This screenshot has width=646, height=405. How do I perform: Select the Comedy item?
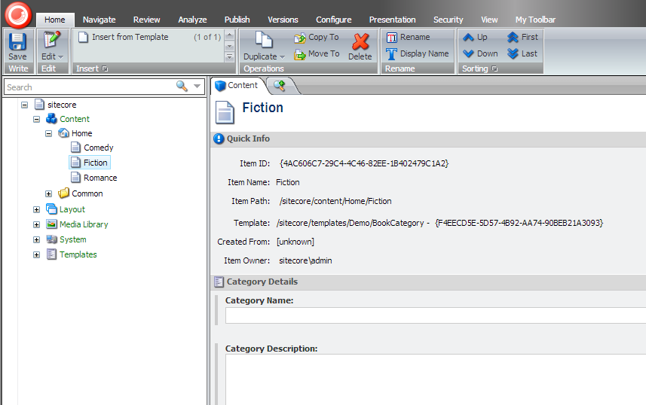click(x=92, y=148)
